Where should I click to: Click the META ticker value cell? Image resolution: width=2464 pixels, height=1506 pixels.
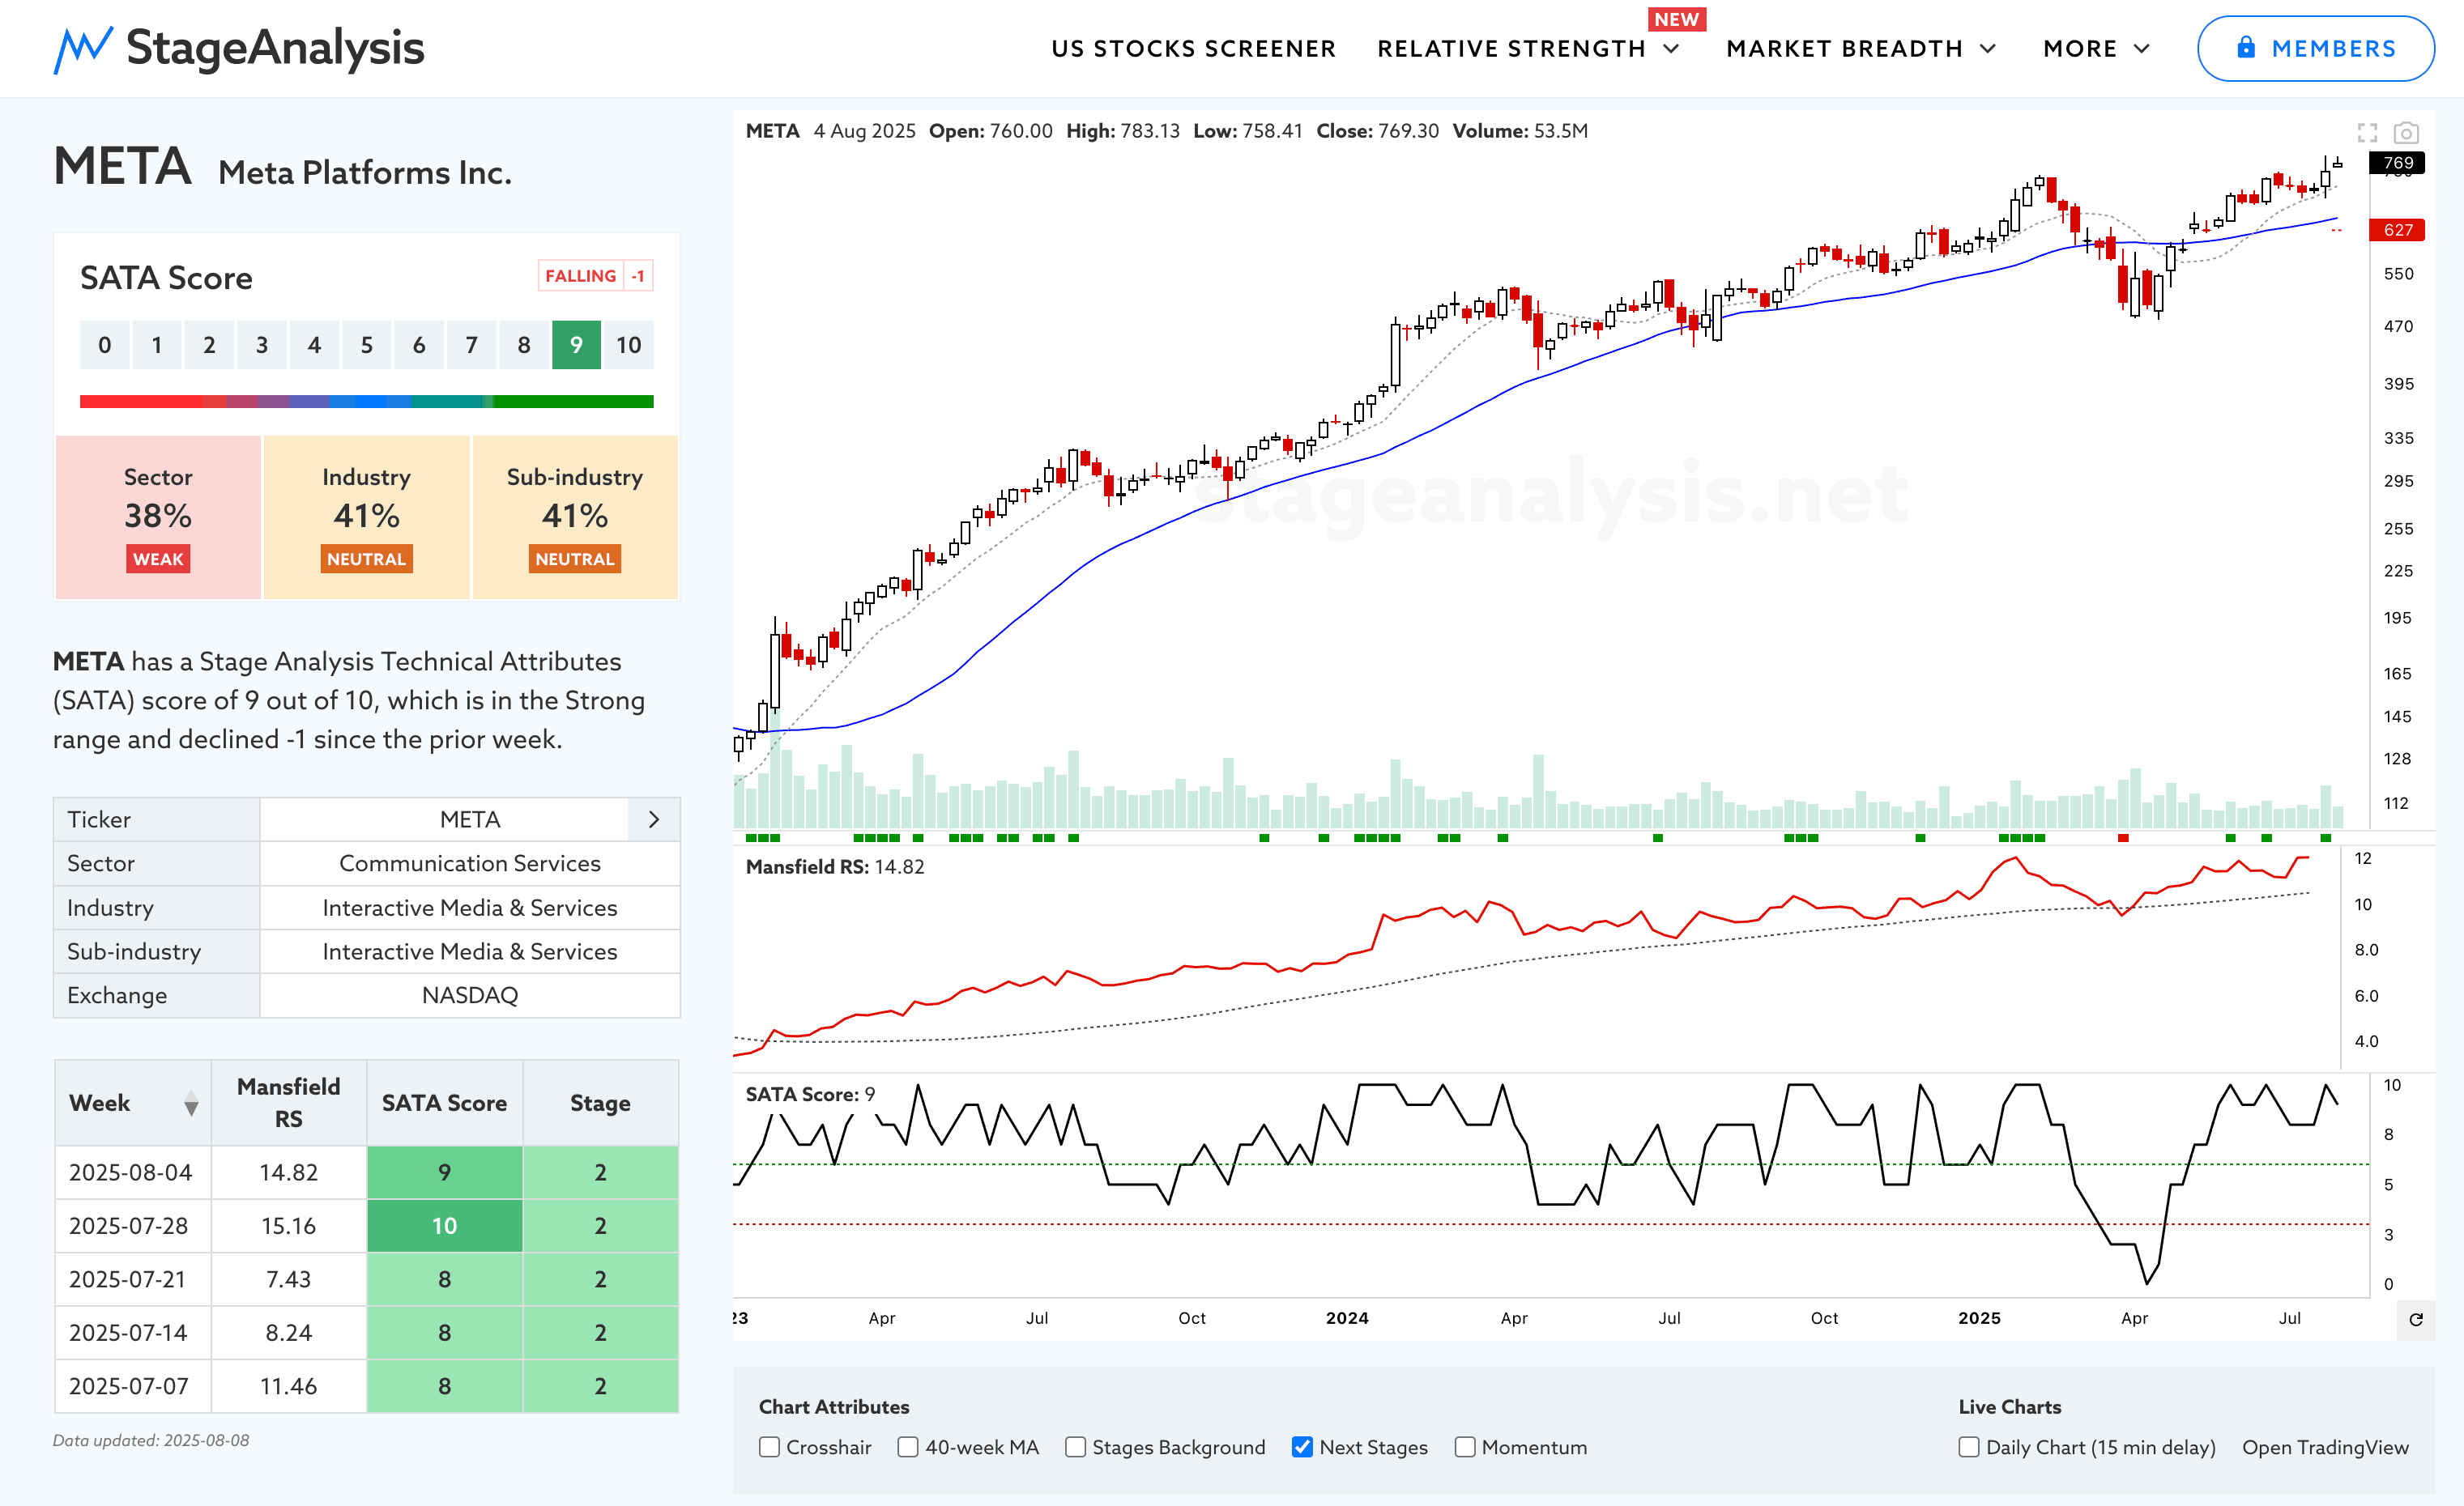470,819
